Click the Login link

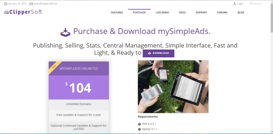[240, 4]
